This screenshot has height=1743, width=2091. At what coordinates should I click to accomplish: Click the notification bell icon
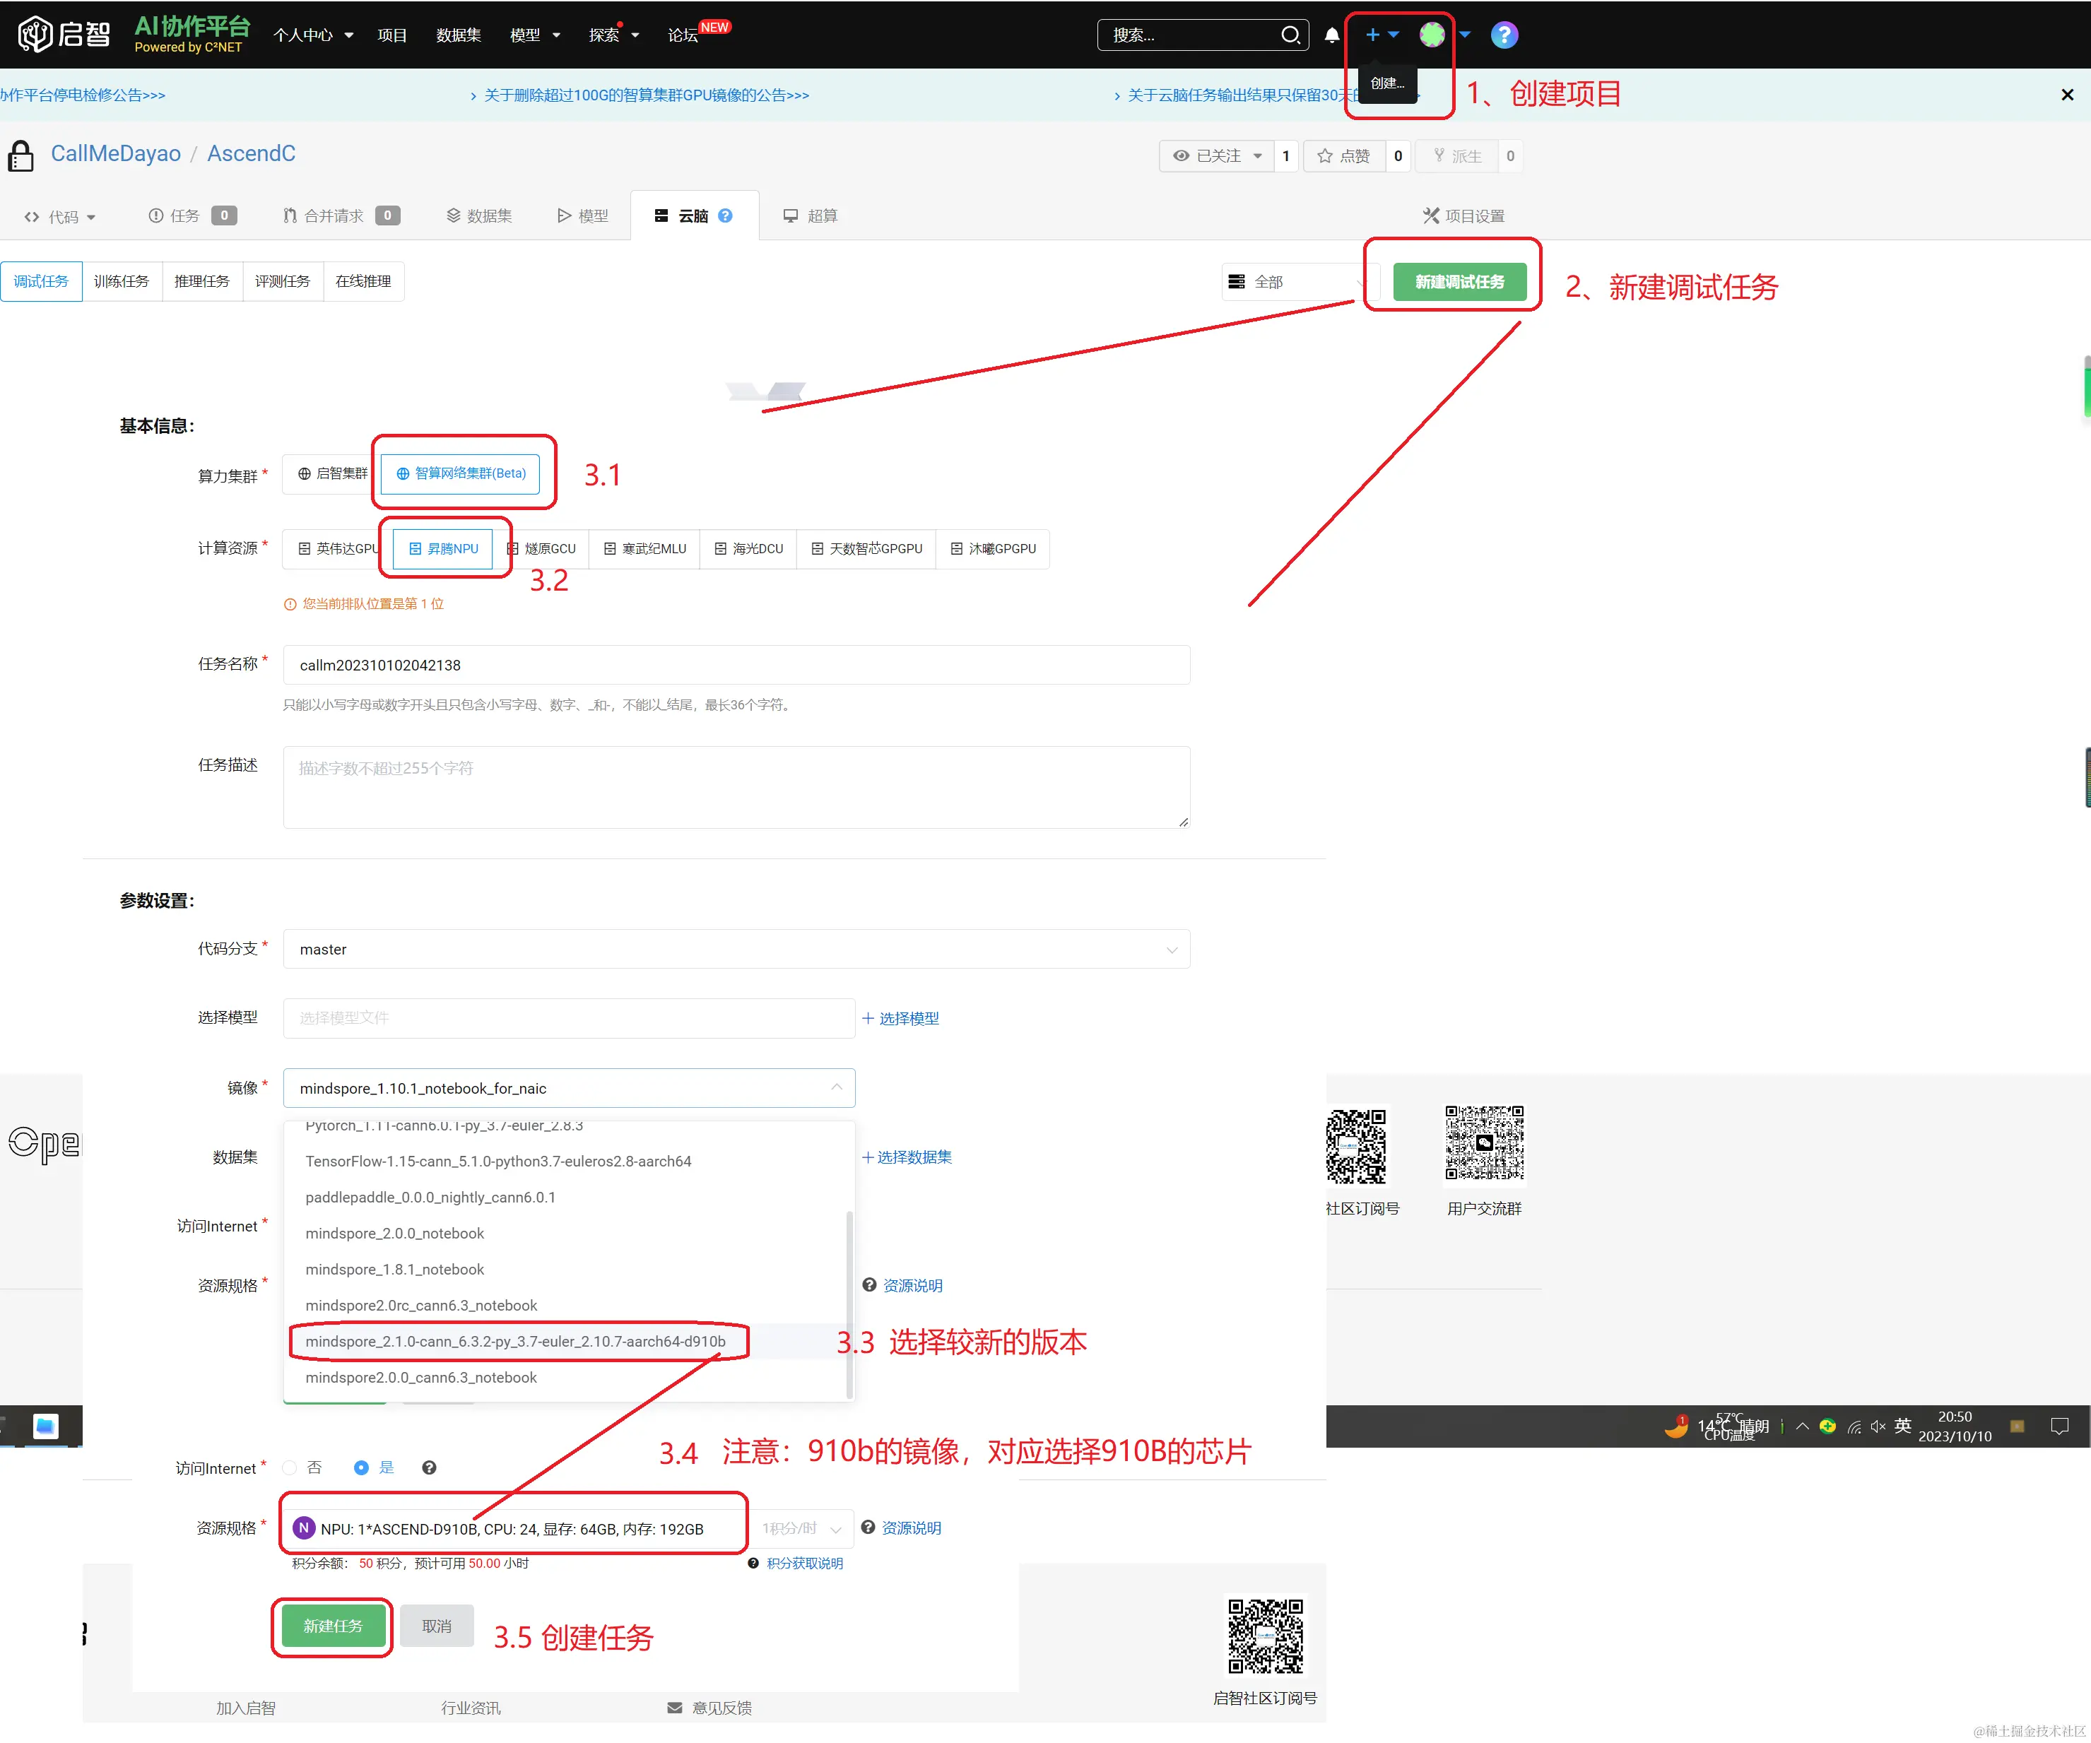(x=1331, y=36)
